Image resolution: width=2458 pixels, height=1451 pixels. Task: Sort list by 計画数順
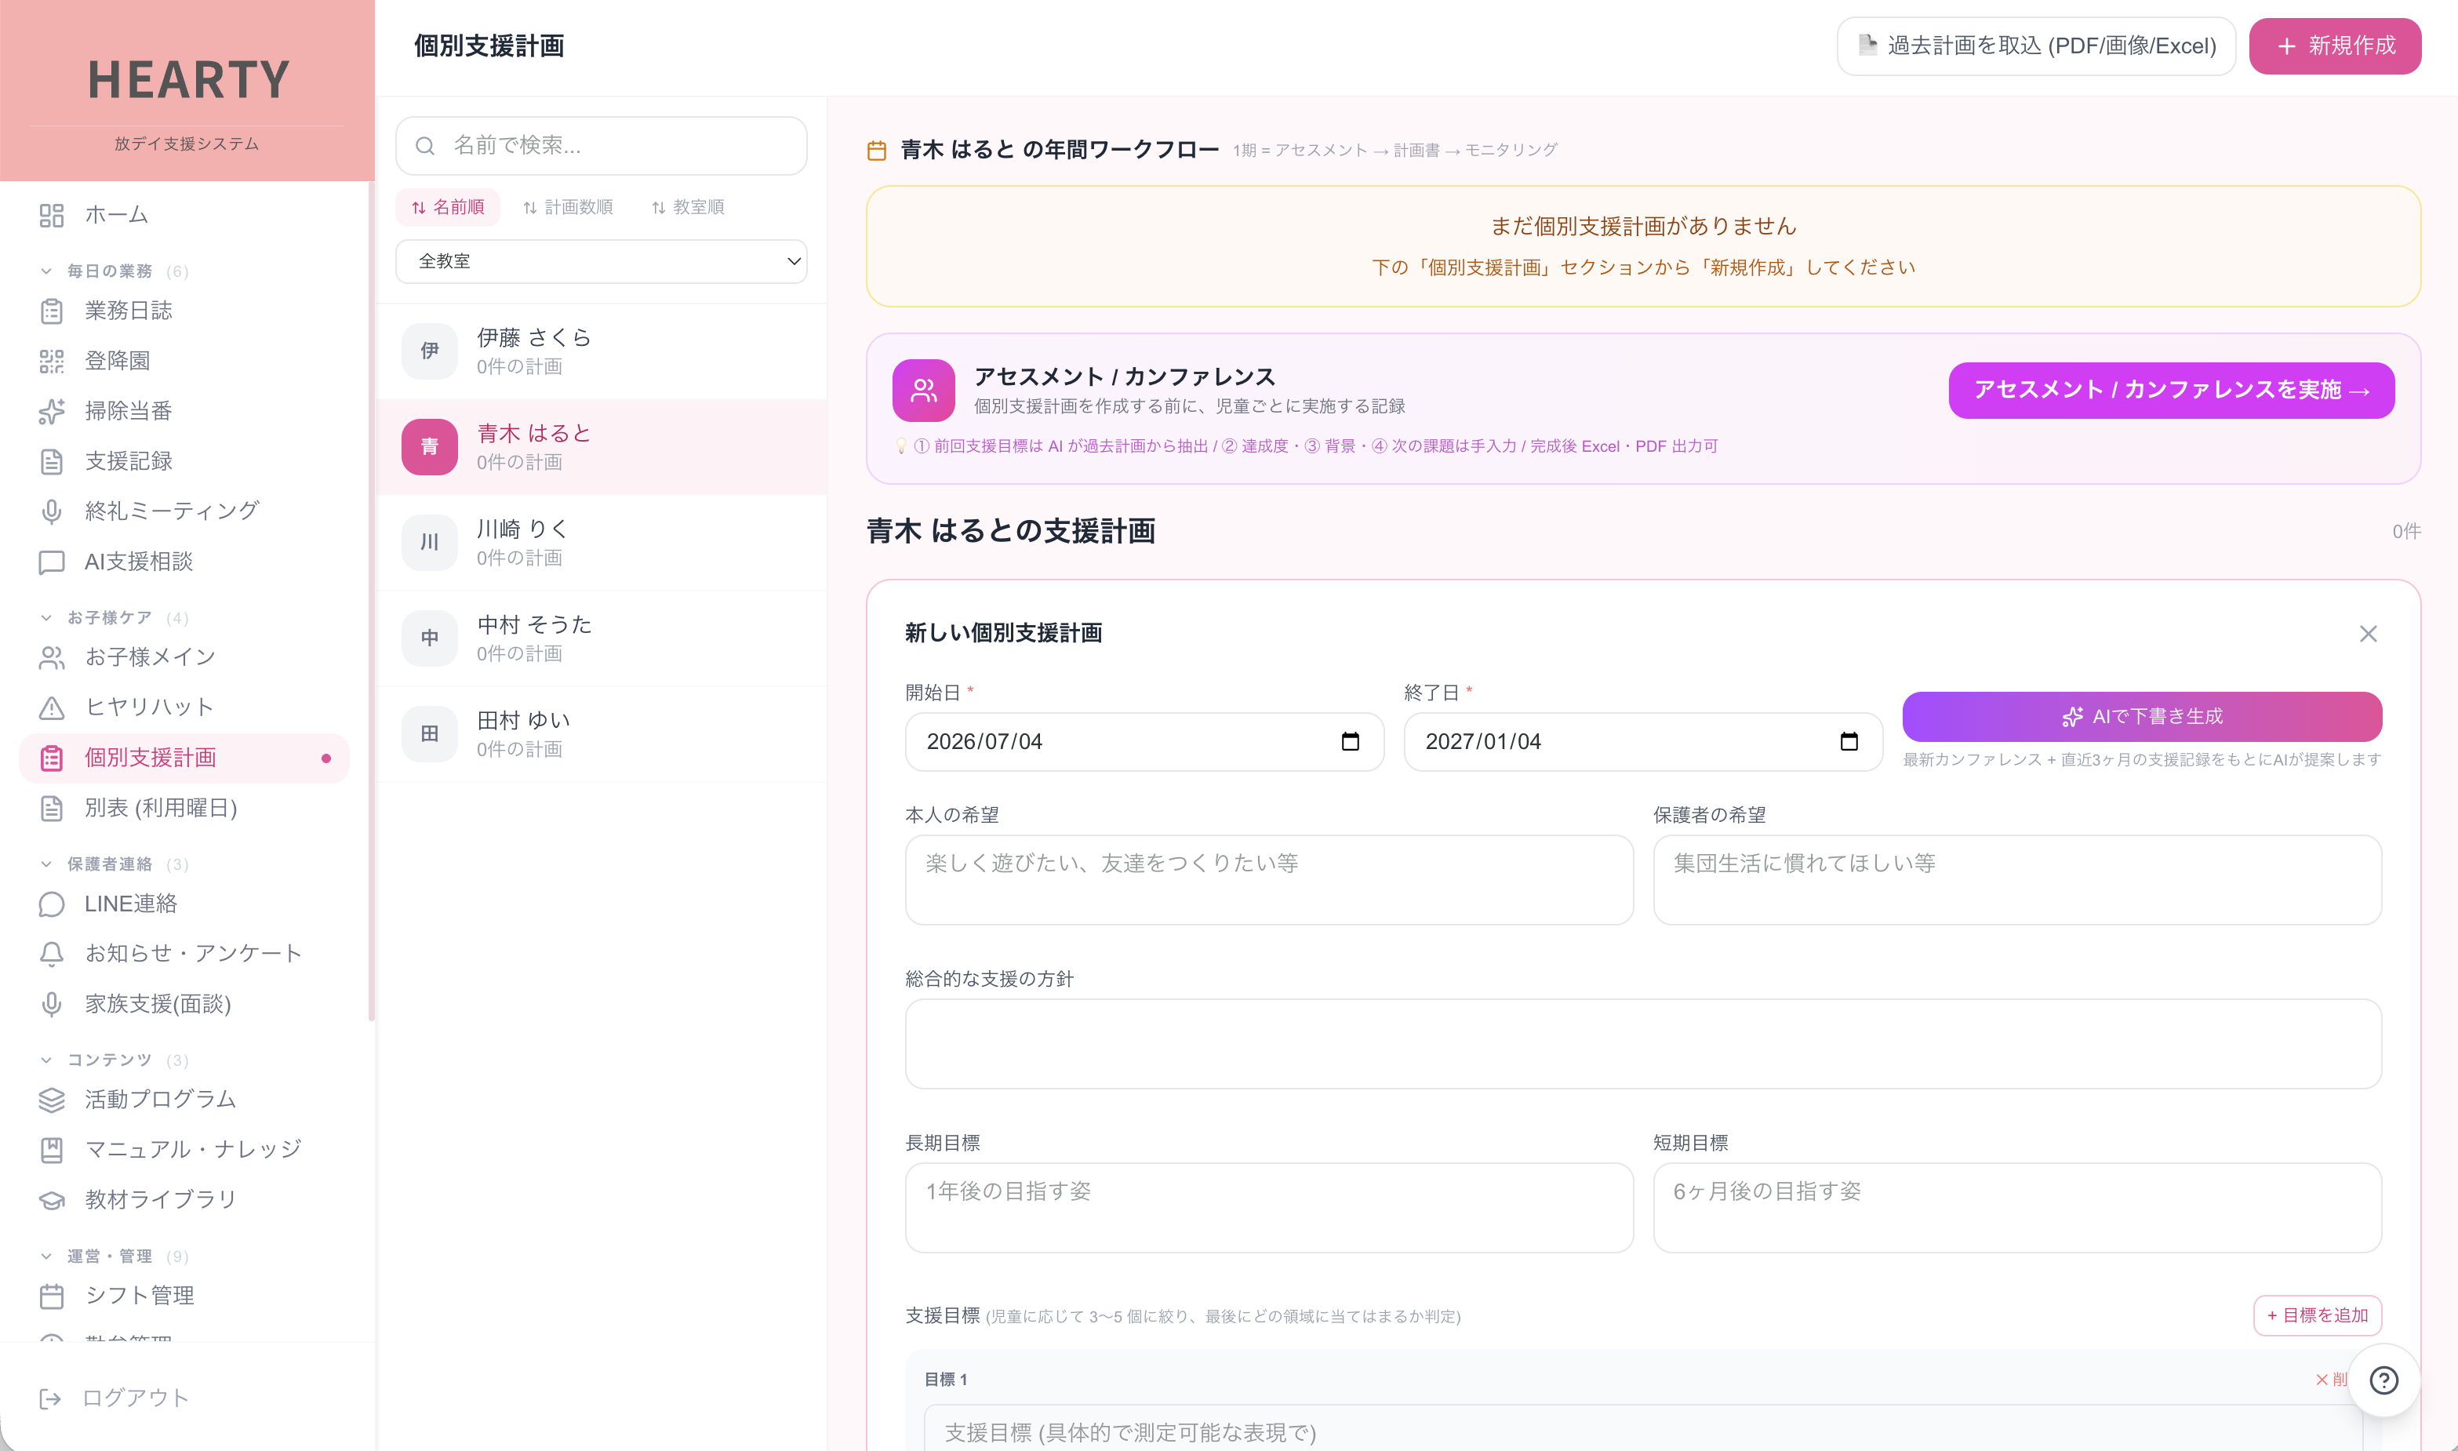[x=567, y=207]
